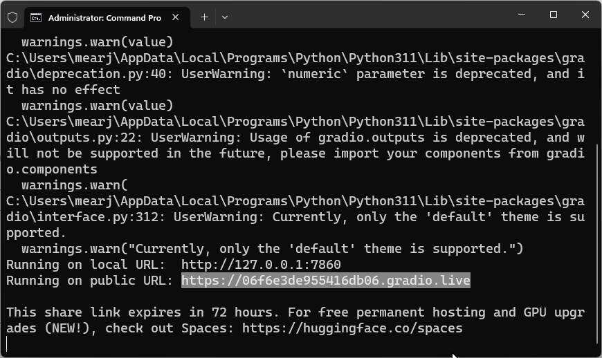Image resolution: width=602 pixels, height=358 pixels.
Task: Click 'Running on public URL:' text
Action: [89, 281]
